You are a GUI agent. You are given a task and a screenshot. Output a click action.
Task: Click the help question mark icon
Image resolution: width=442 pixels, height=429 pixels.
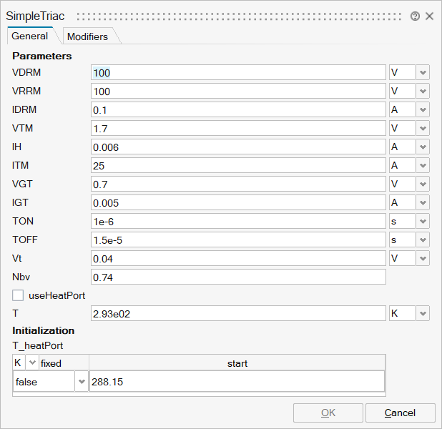click(415, 16)
